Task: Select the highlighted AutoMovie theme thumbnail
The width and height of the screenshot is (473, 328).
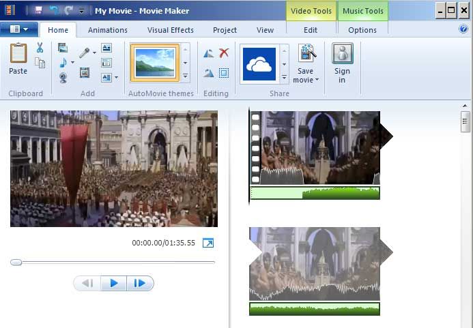Action: [155, 63]
